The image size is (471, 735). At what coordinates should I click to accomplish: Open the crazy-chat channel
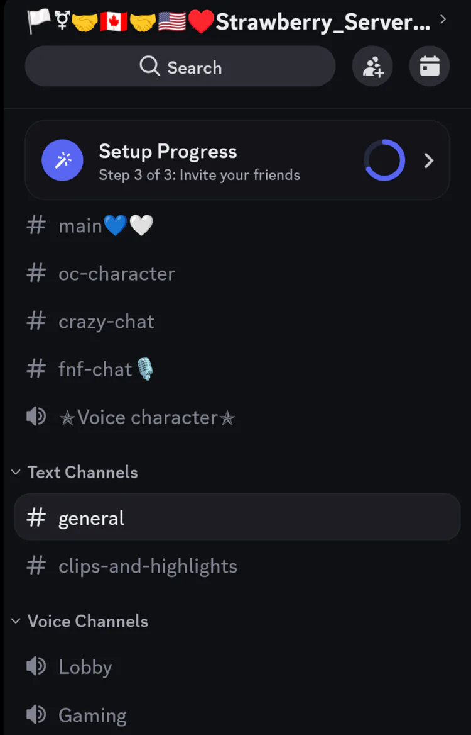point(106,322)
